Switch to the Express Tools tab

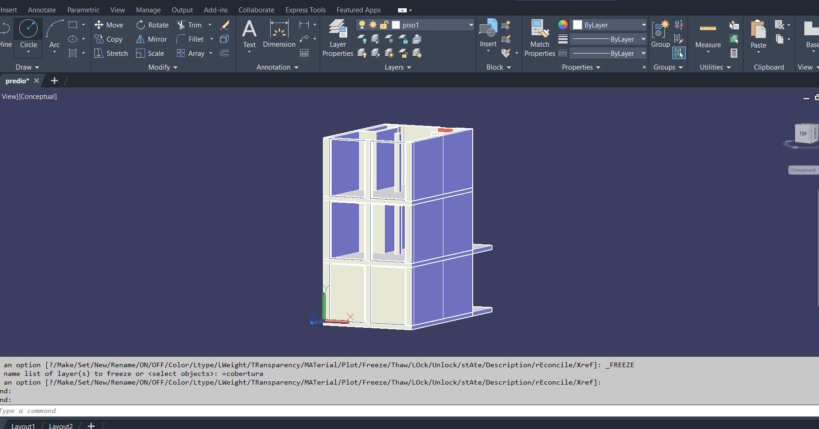coord(305,10)
